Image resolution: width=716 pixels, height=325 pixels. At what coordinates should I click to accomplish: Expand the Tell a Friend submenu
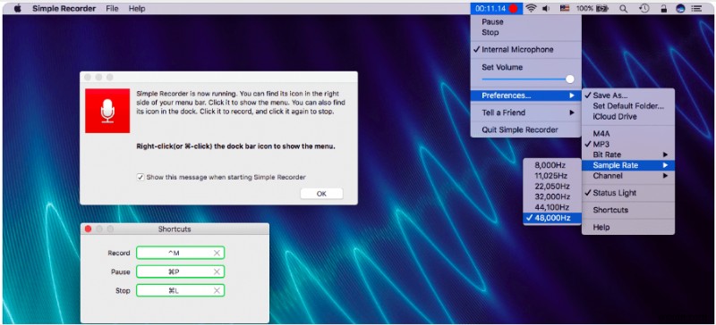pyautogui.click(x=526, y=112)
